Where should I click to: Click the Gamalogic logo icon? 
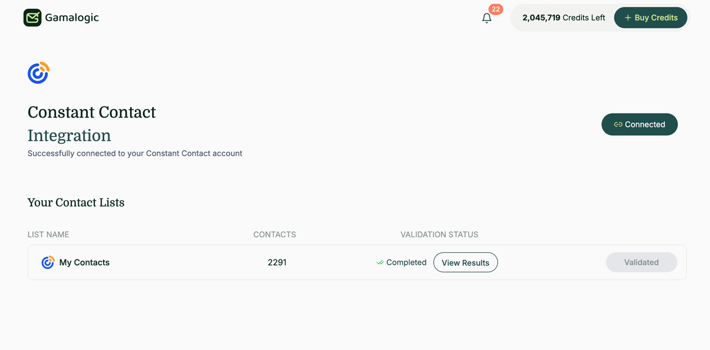pos(32,17)
